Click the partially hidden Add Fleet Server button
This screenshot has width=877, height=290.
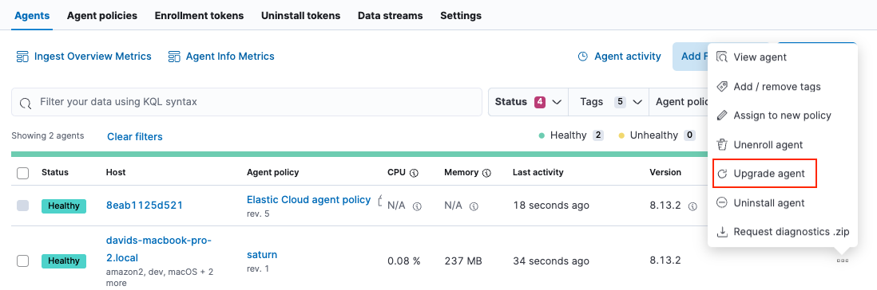[x=691, y=57]
